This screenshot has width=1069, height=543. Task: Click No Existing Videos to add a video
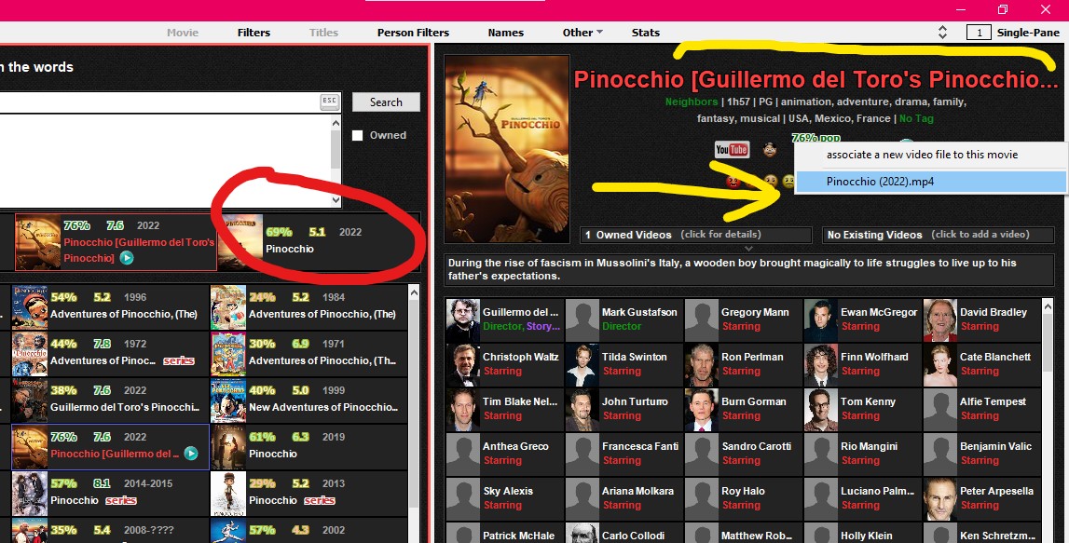pos(939,235)
